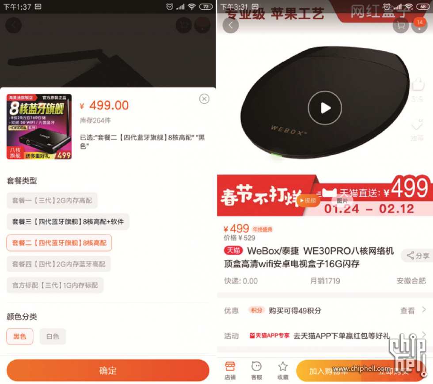Pick 官方标配 1G内存标配 option
This screenshot has height=384, width=433.
(x=55, y=285)
